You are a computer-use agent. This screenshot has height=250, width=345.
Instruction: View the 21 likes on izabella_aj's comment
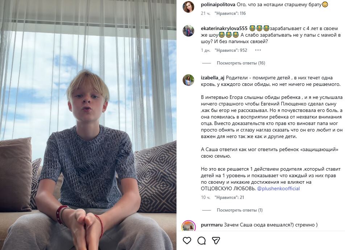click(x=229, y=197)
